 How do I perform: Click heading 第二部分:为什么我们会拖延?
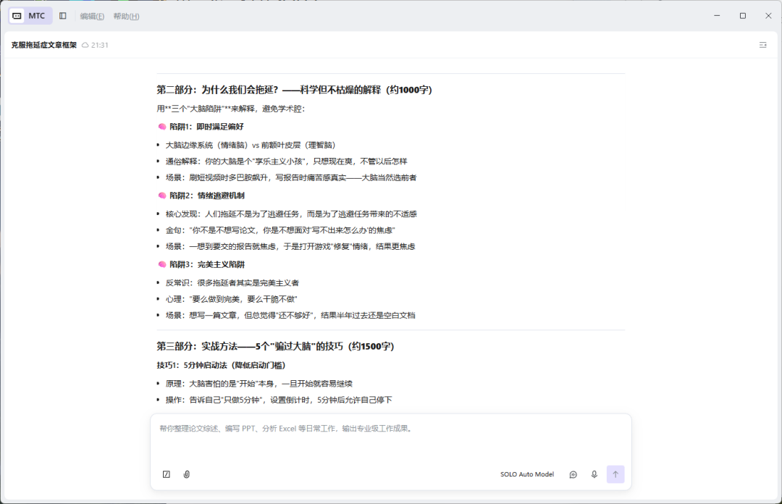pyautogui.click(x=294, y=90)
